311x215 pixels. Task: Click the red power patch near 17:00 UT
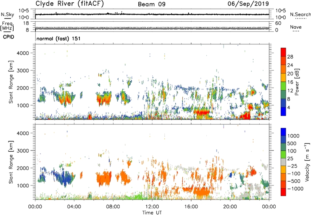click(202, 113)
